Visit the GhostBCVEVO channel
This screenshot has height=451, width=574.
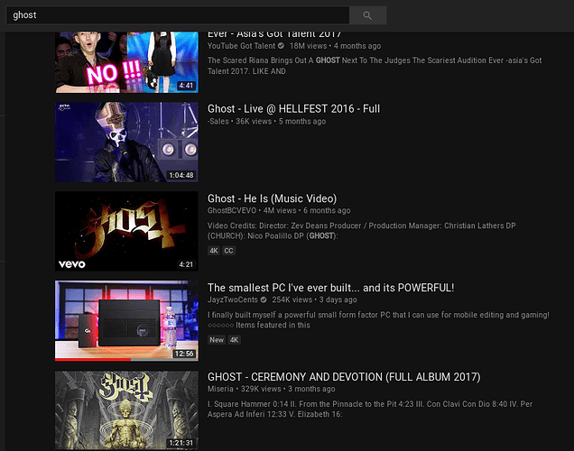(232, 211)
